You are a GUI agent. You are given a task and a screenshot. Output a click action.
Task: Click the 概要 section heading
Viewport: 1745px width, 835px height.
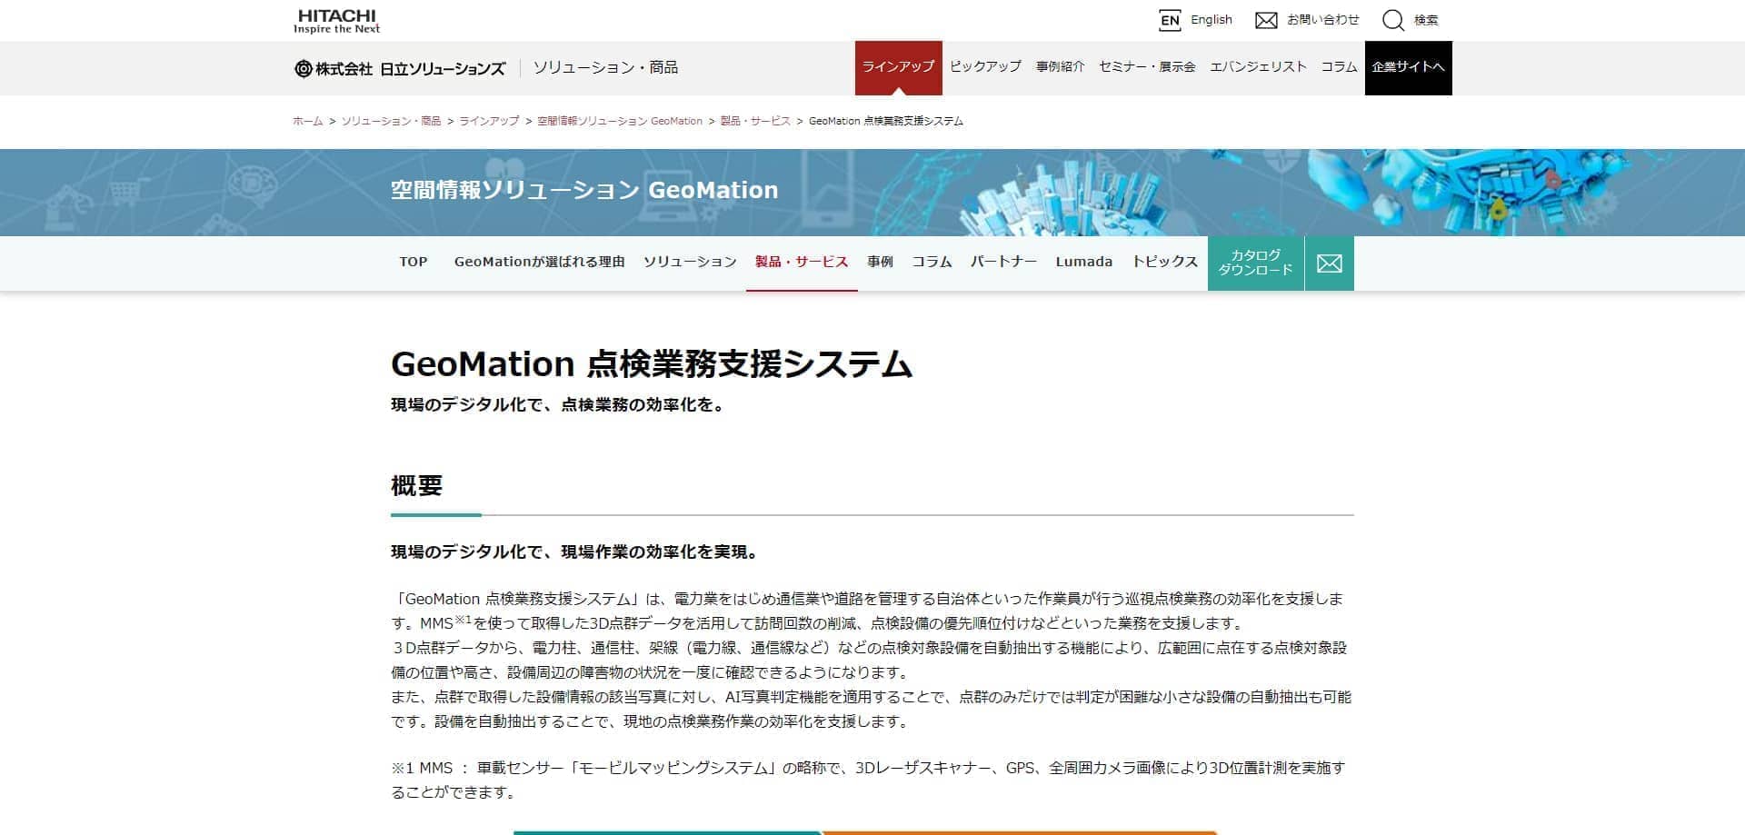coord(416,486)
